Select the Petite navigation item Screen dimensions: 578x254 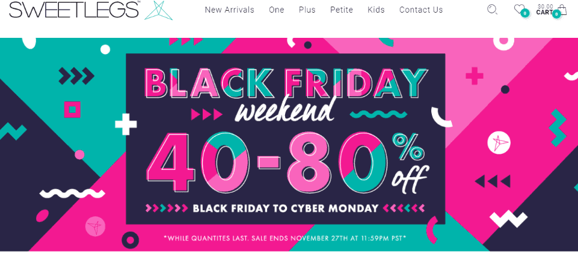click(342, 10)
